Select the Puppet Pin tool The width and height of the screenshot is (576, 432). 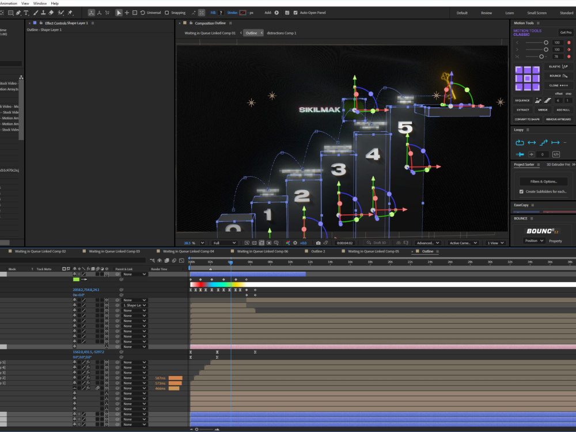70,13
